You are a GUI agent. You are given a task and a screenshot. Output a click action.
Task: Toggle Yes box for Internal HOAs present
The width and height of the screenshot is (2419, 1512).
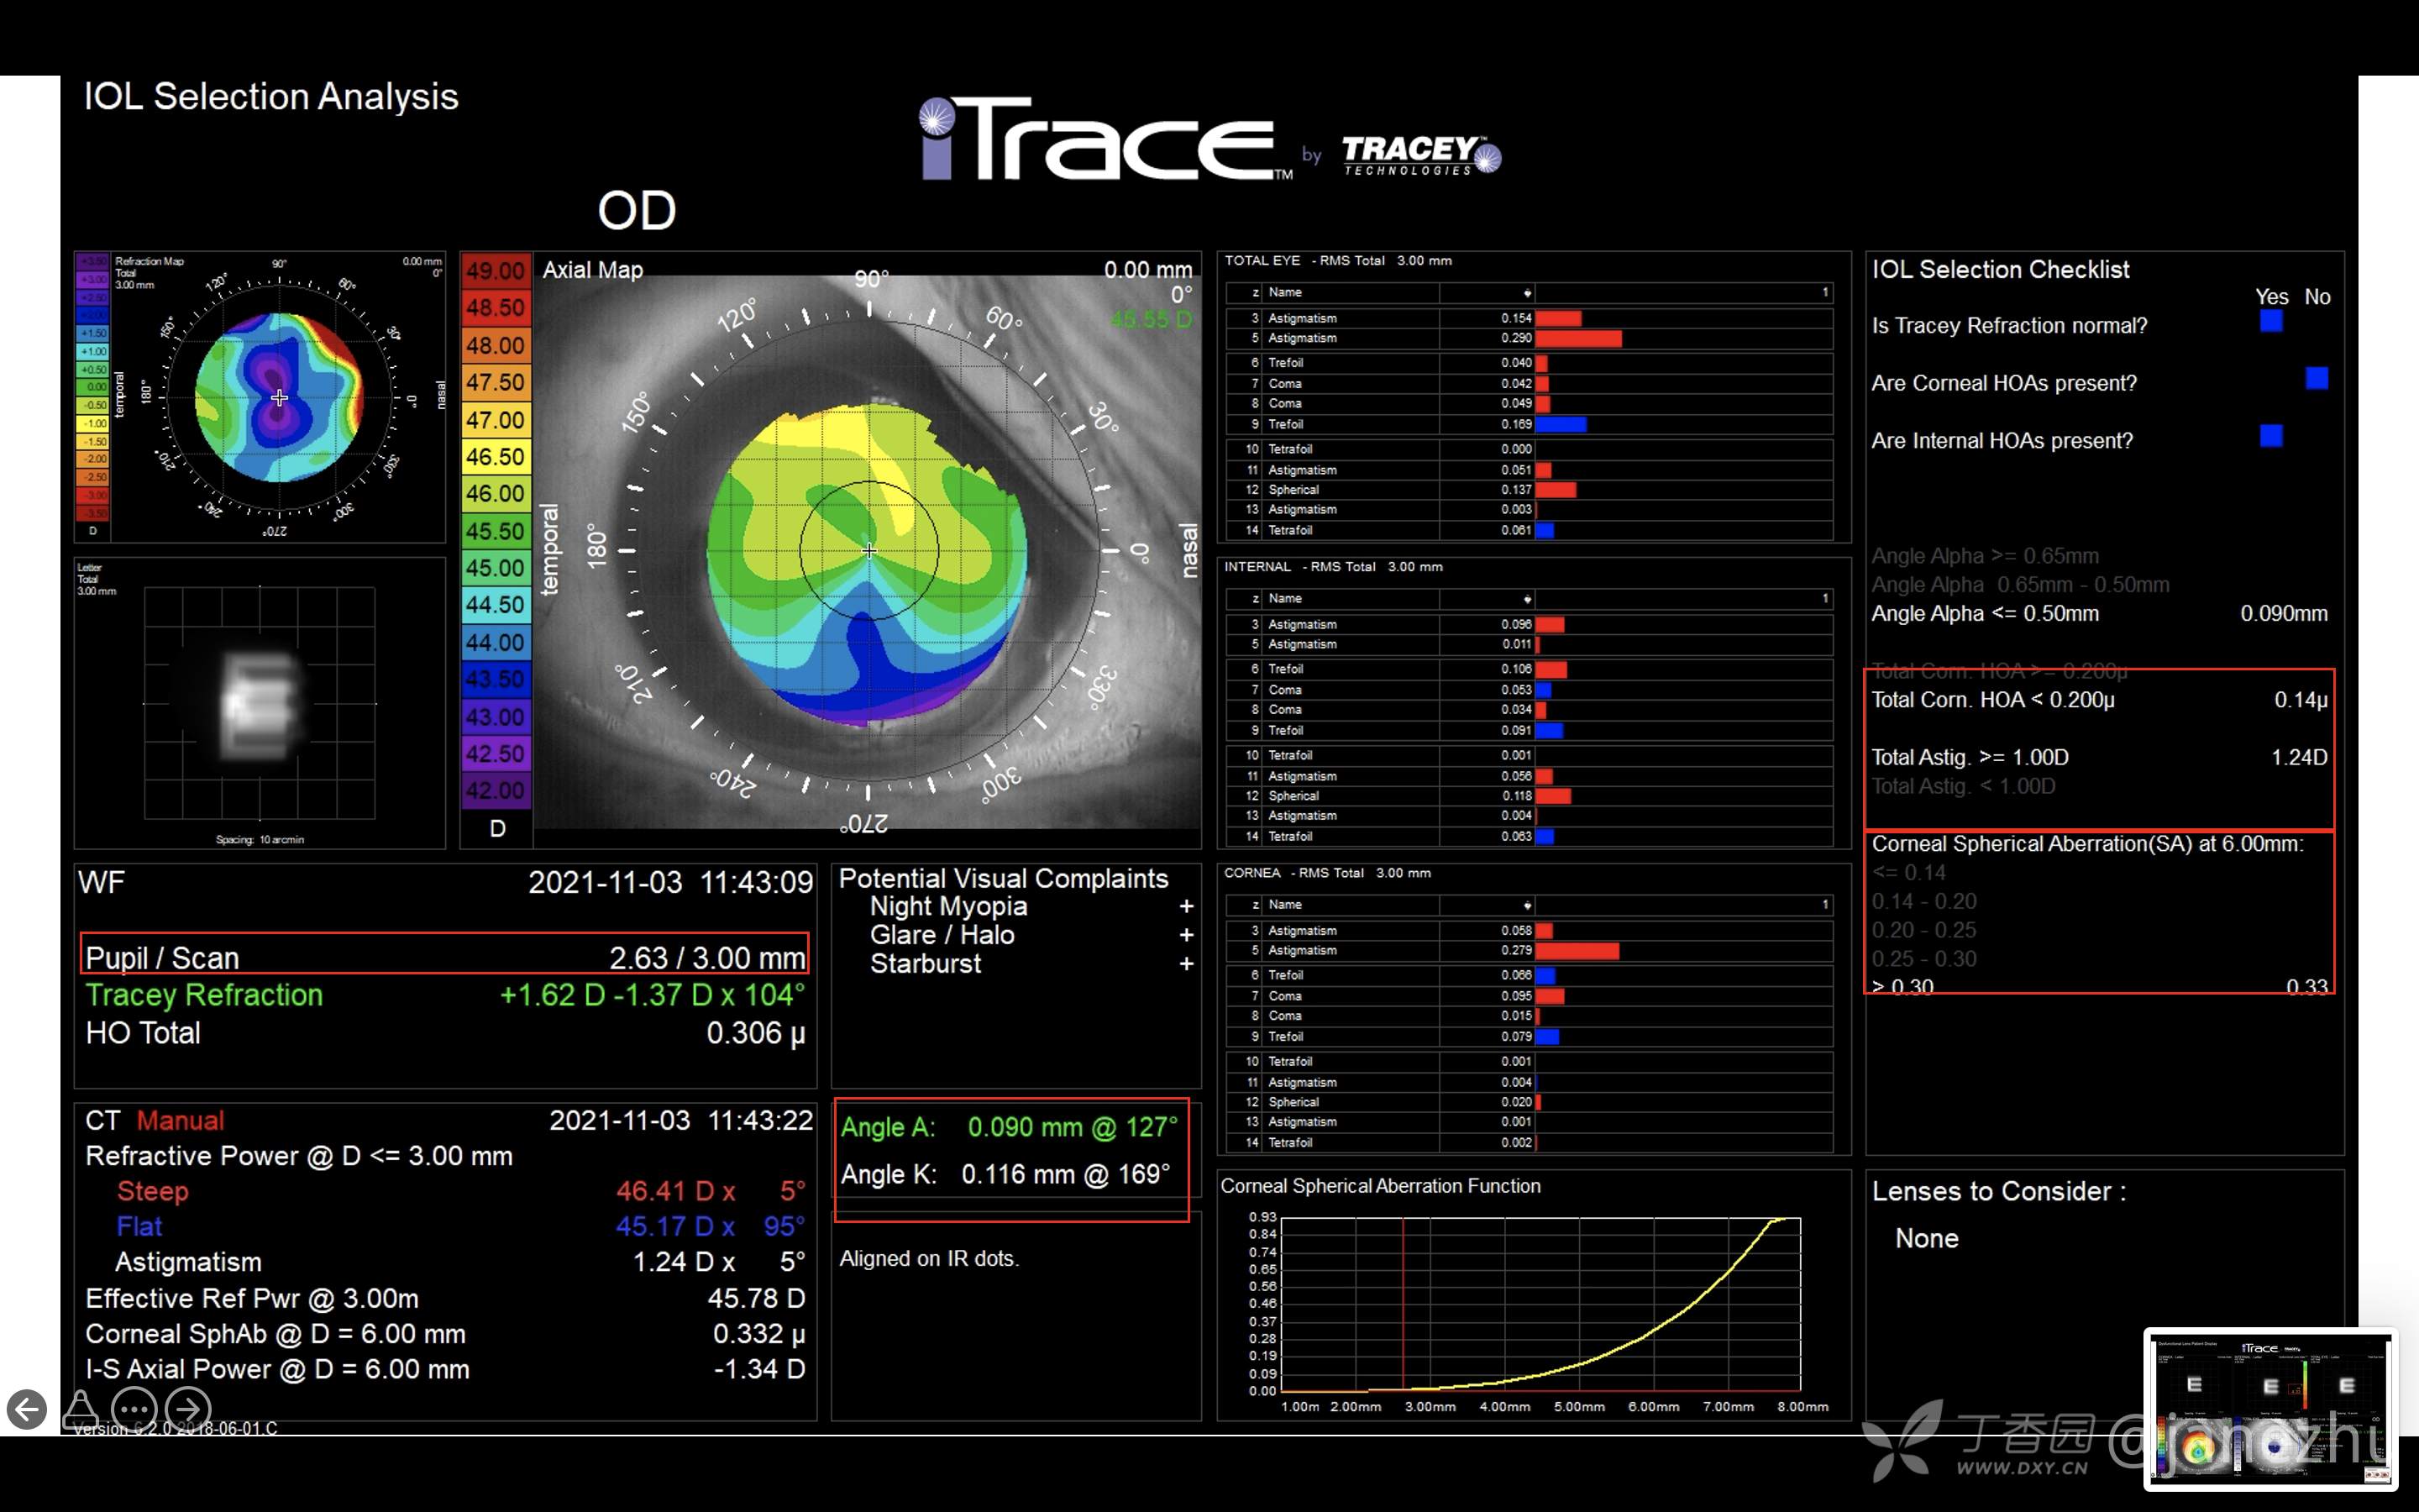coord(2270,436)
